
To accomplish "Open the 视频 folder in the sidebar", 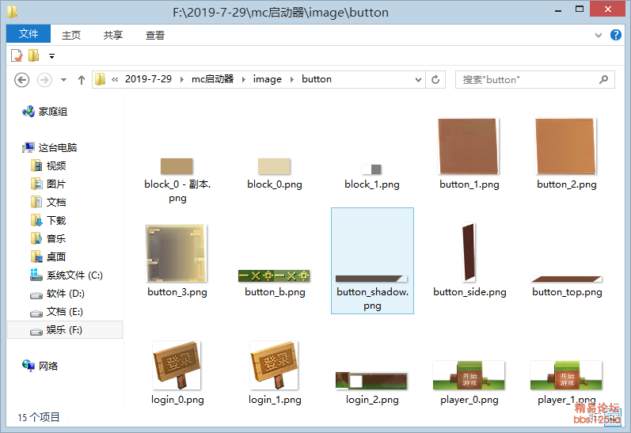I will (48, 165).
